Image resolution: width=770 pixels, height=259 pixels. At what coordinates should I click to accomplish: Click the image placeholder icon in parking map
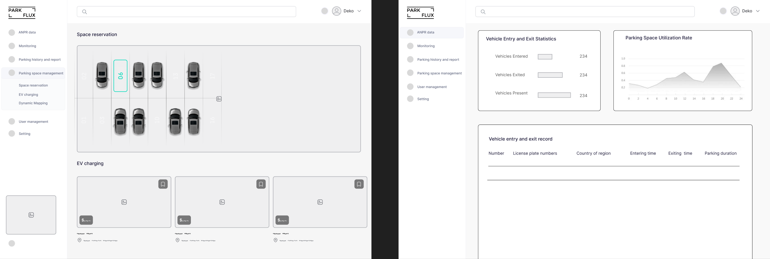pyautogui.click(x=219, y=99)
